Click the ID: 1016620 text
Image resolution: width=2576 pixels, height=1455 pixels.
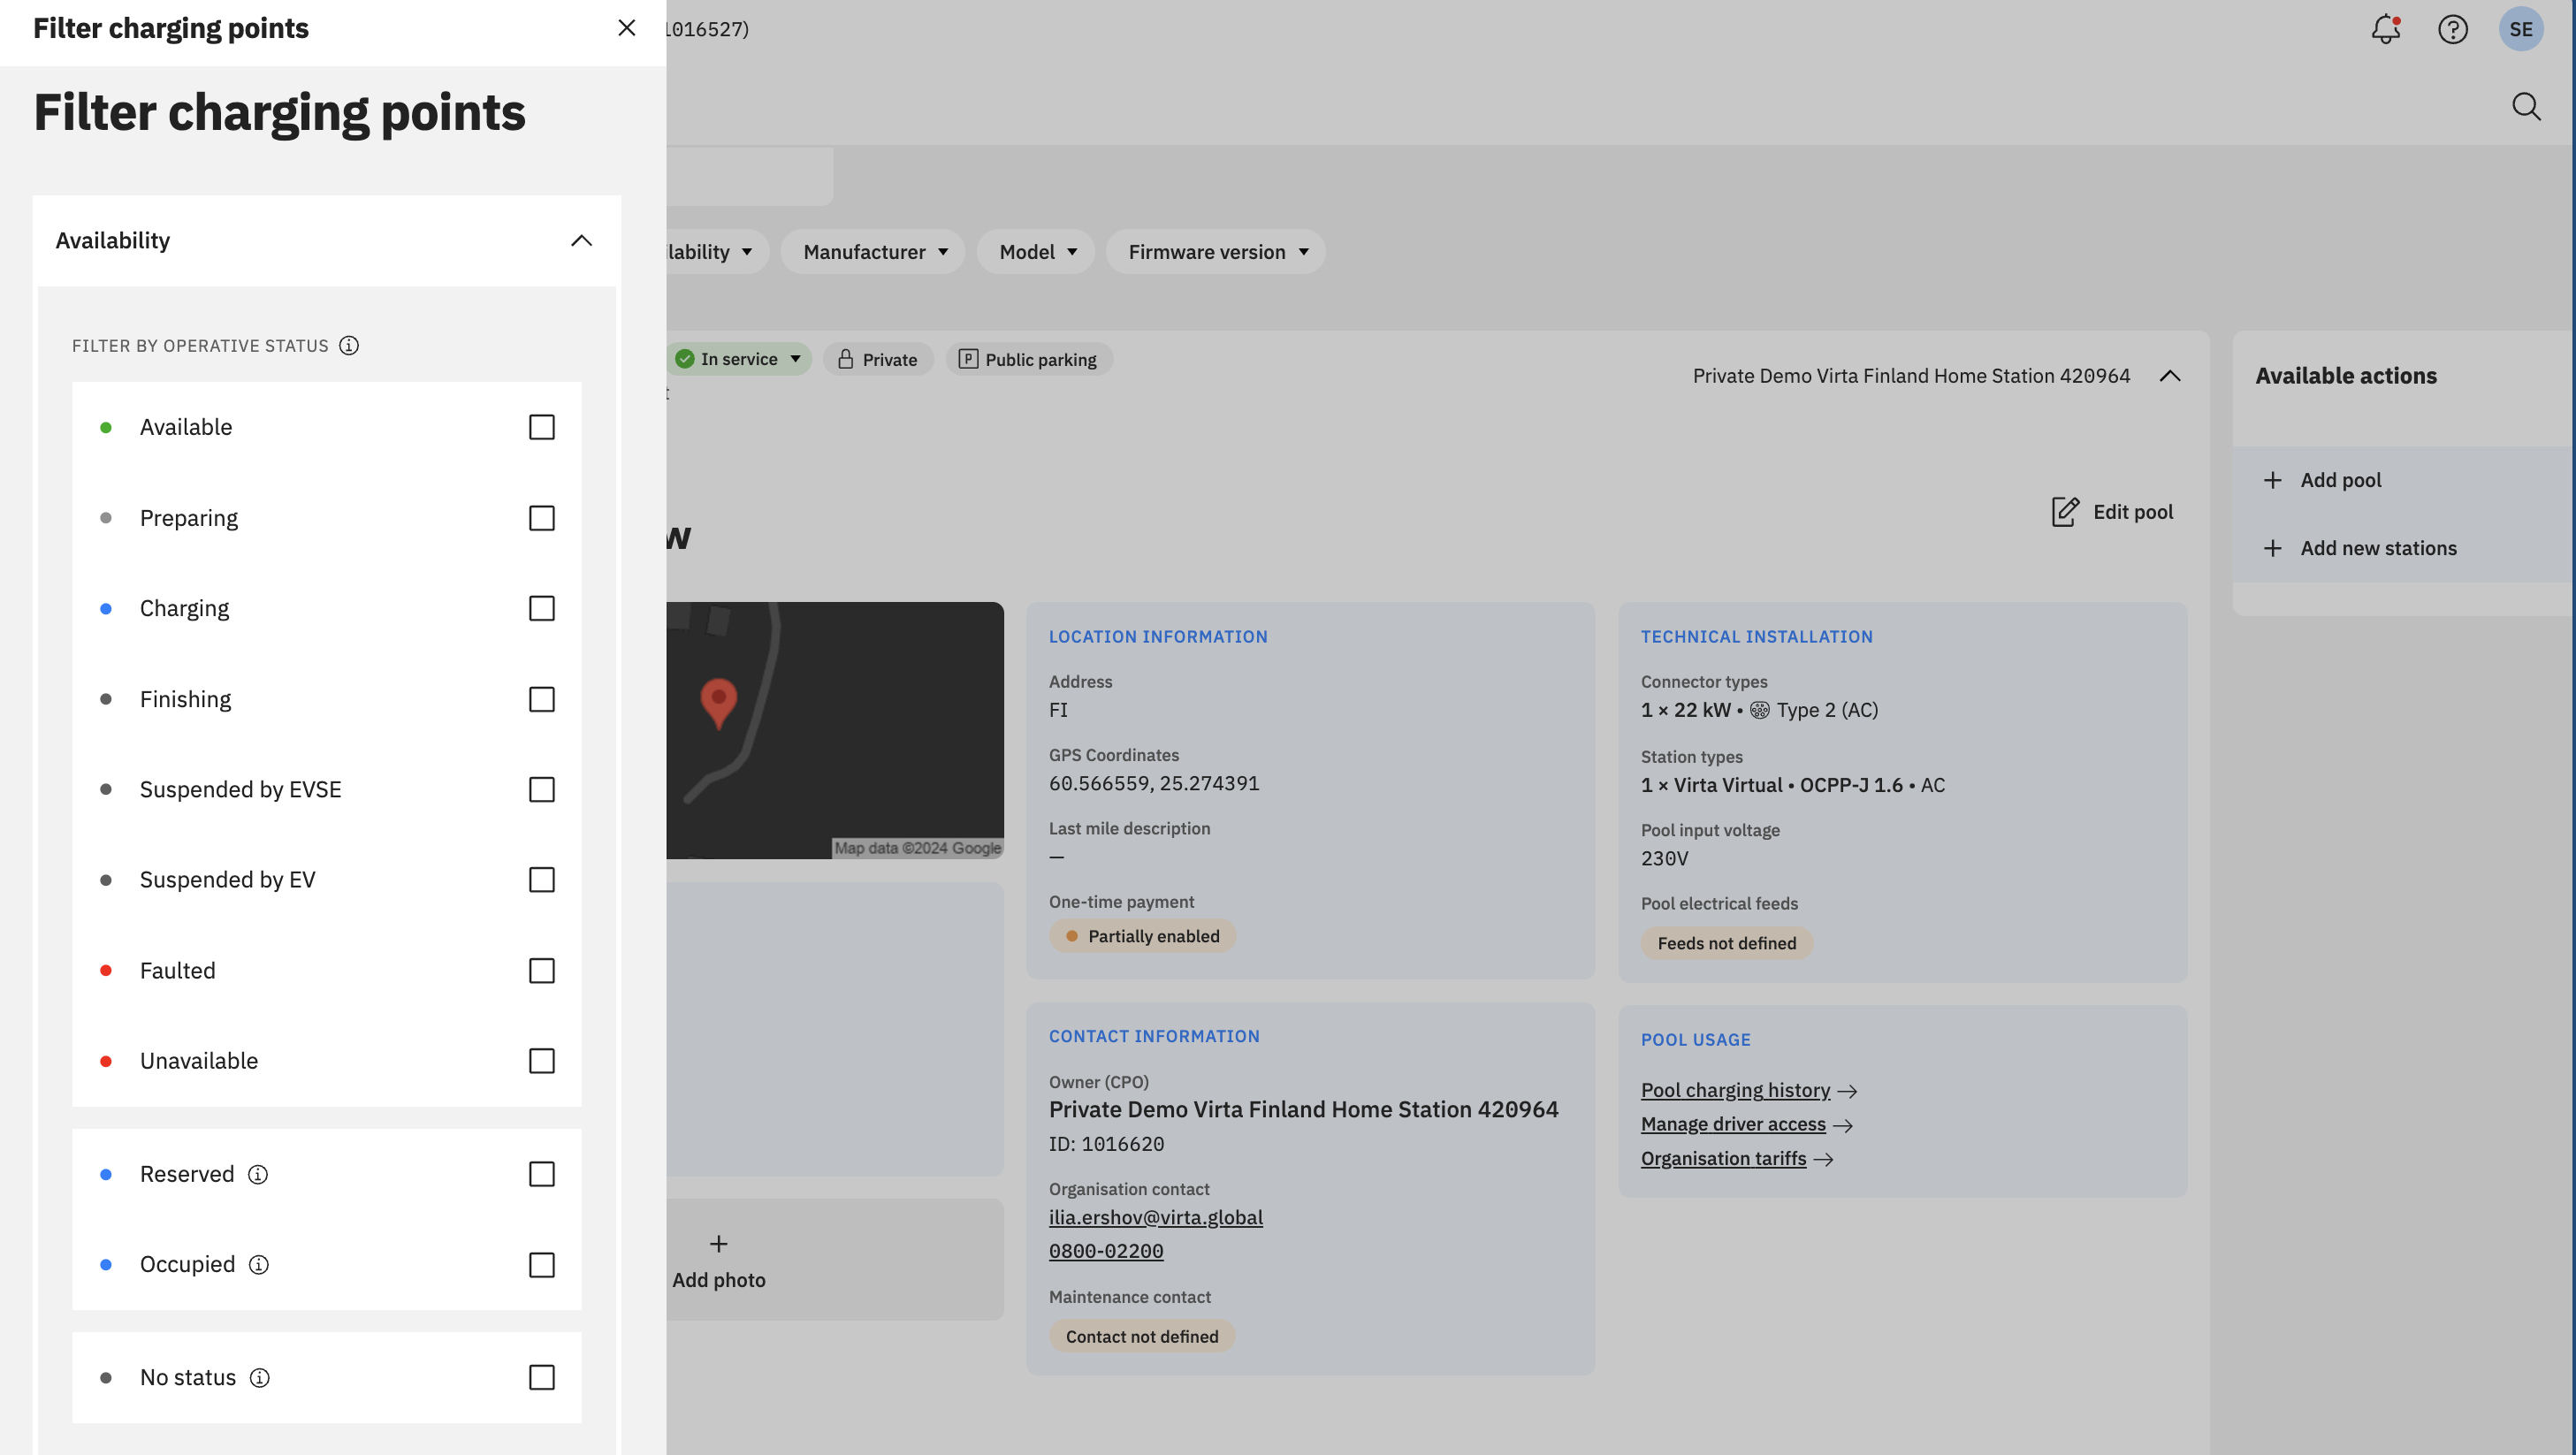pos(1106,1145)
